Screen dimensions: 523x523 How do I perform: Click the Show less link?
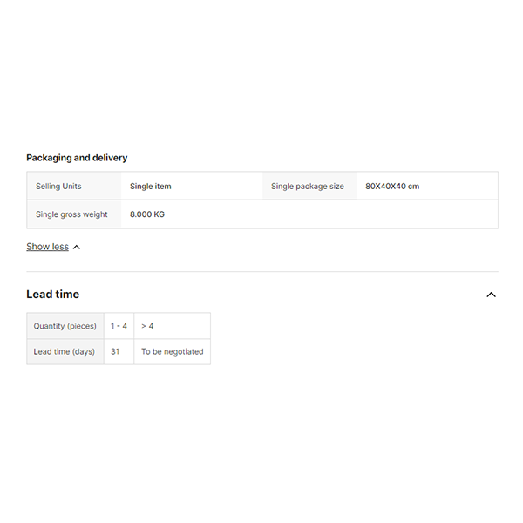(47, 247)
